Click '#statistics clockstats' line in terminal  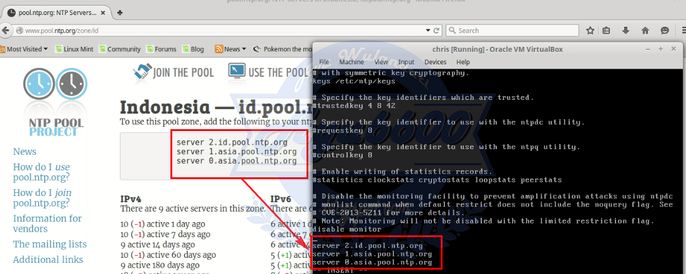point(438,180)
